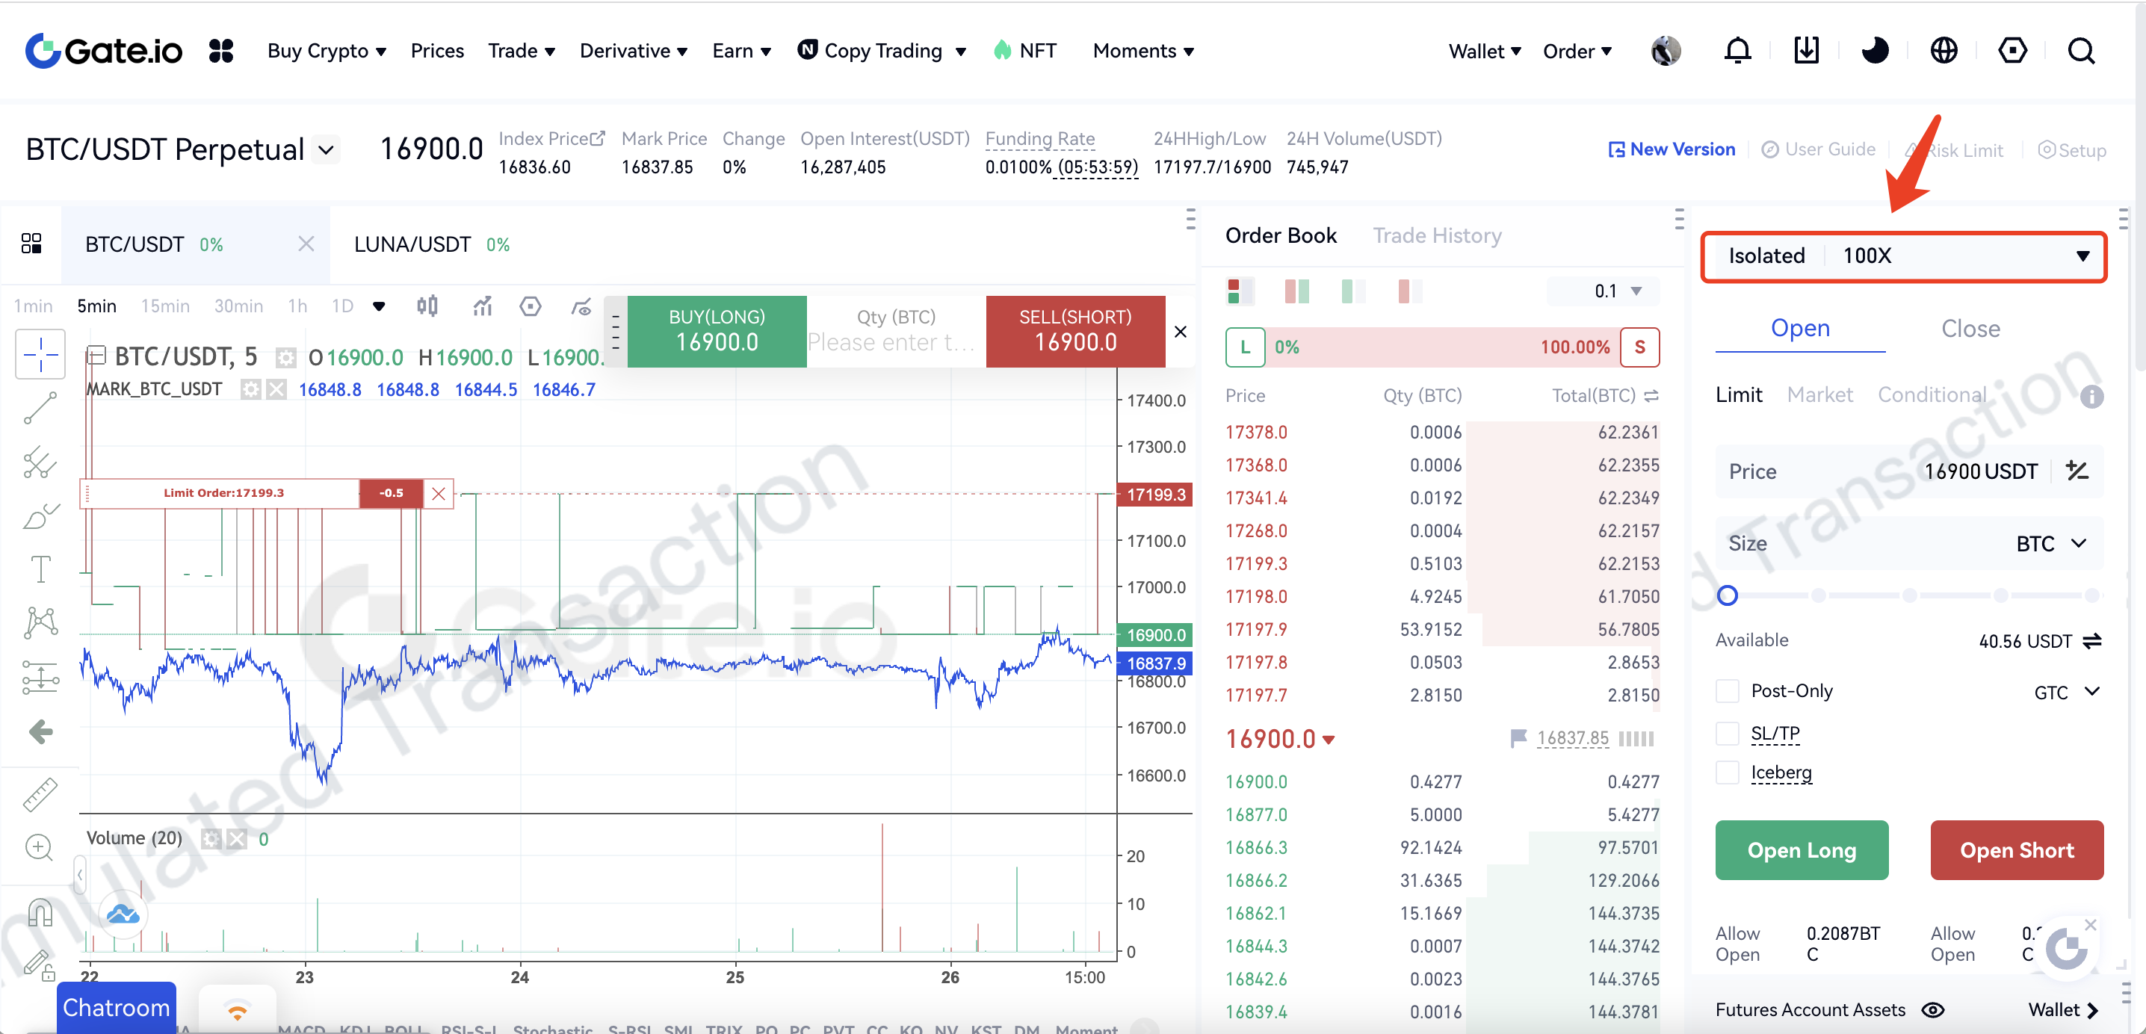
Task: Open the language globe icon
Action: click(1944, 51)
